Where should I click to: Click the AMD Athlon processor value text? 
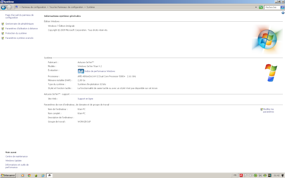point(107,77)
